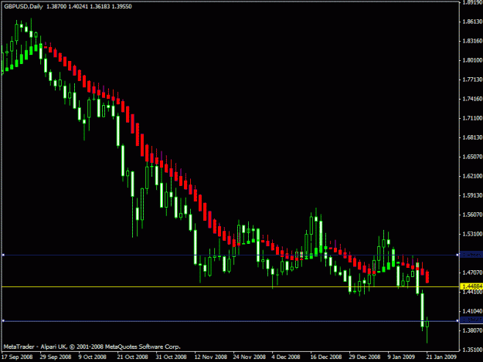483x362 pixels.
Task: Click the 1.83160 price axis label
Action: (472, 41)
